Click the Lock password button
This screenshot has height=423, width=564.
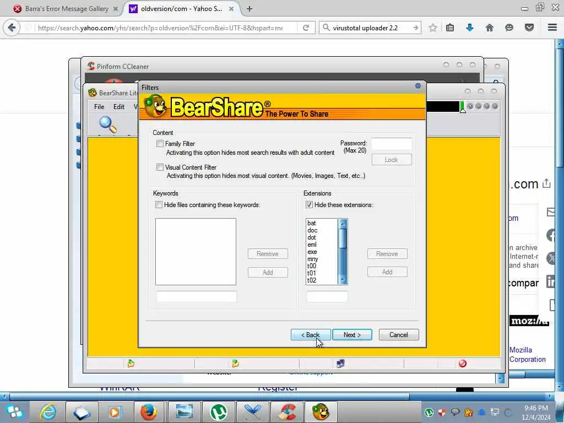tap(392, 160)
